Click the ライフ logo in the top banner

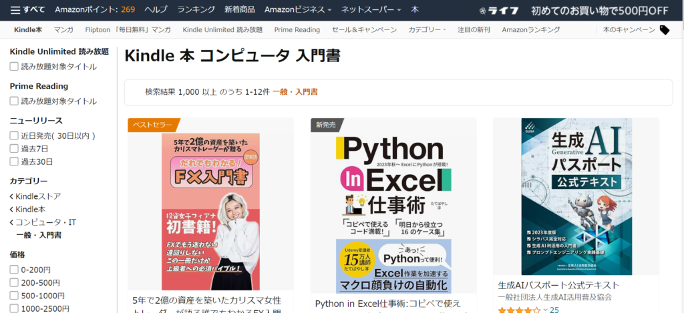coord(502,10)
